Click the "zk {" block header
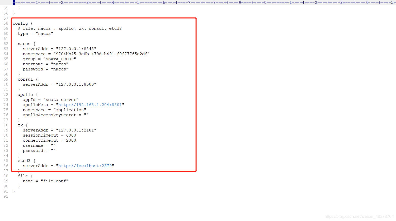The image size is (396, 221). pos(23,125)
